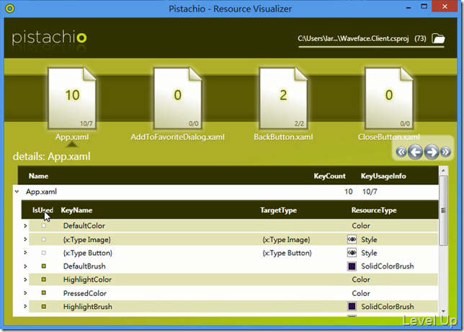Collapse the App.xaml details row

point(17,192)
